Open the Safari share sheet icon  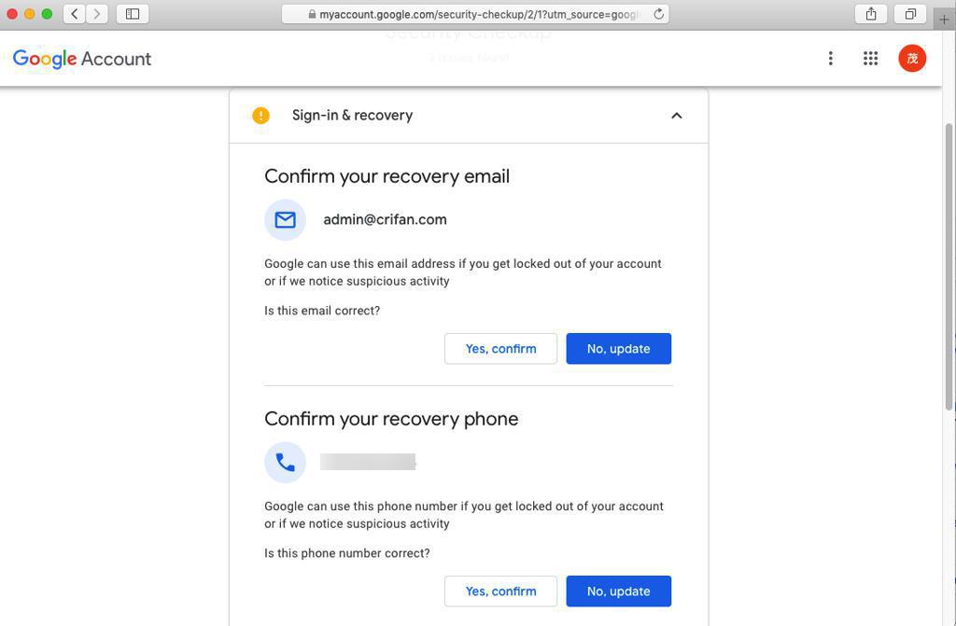pos(870,14)
